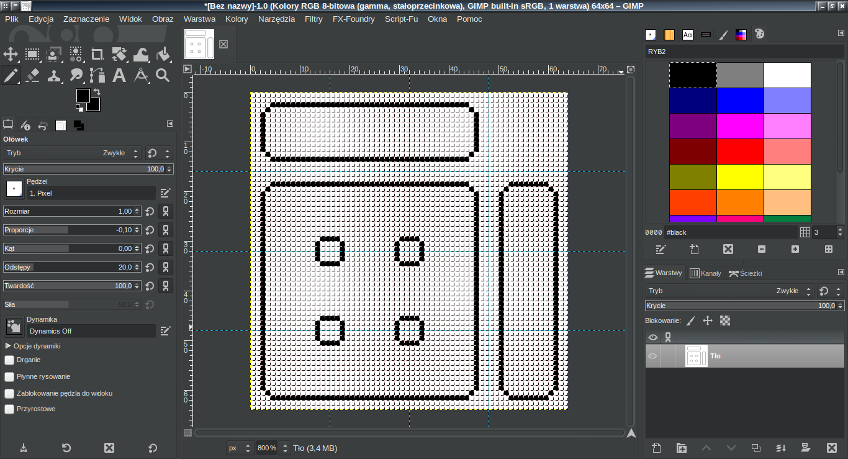Toggle lock pixels brush icon
Screen dimensions: 848x459
point(691,320)
